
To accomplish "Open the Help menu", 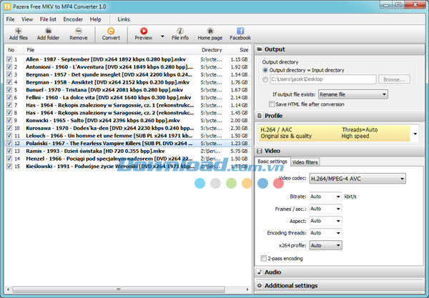I will (x=96, y=19).
